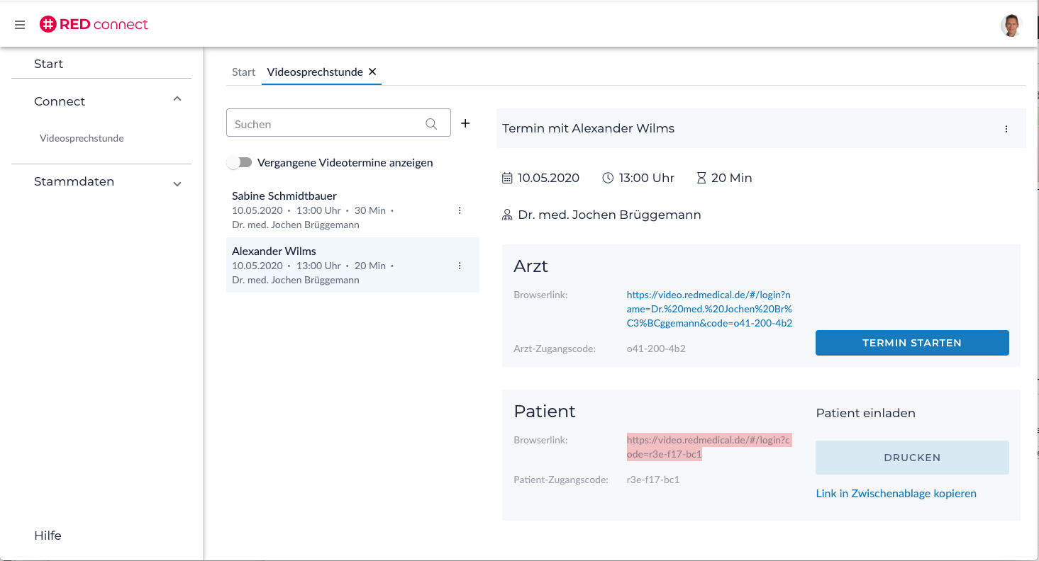Viewport: 1039px width, 561px height.
Task: Open Hilfe in the sidebar
Action: (48, 535)
